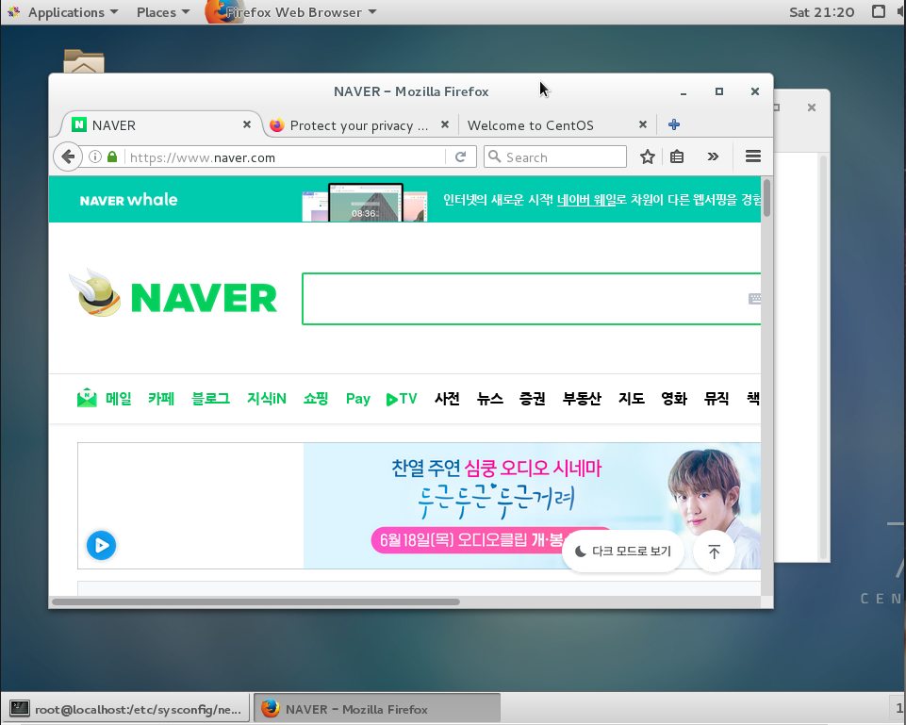Open the 지식iN link
The height and width of the screenshot is (725, 906).
267,399
